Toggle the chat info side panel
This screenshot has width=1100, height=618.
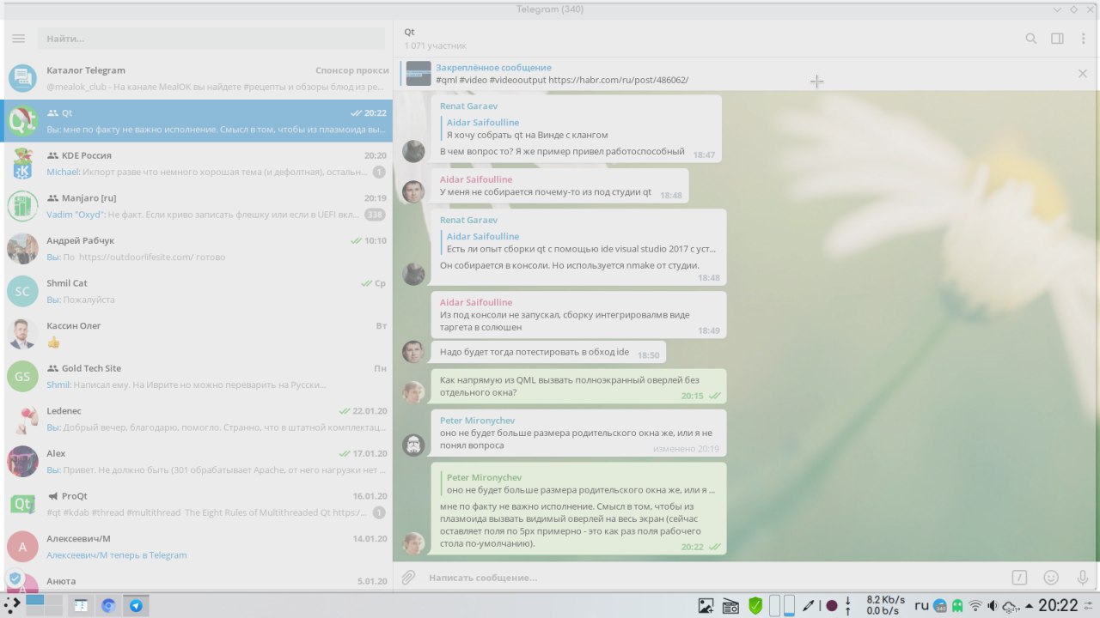coord(1058,39)
